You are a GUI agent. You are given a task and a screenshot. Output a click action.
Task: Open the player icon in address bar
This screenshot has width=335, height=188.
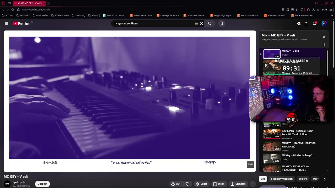click(x=297, y=10)
